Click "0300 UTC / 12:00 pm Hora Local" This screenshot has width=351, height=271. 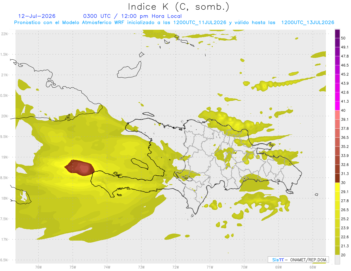point(133,16)
